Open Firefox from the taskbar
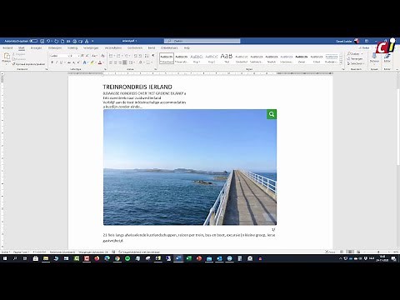Image resolution: width=400 pixels, height=300 pixels. pos(97,258)
